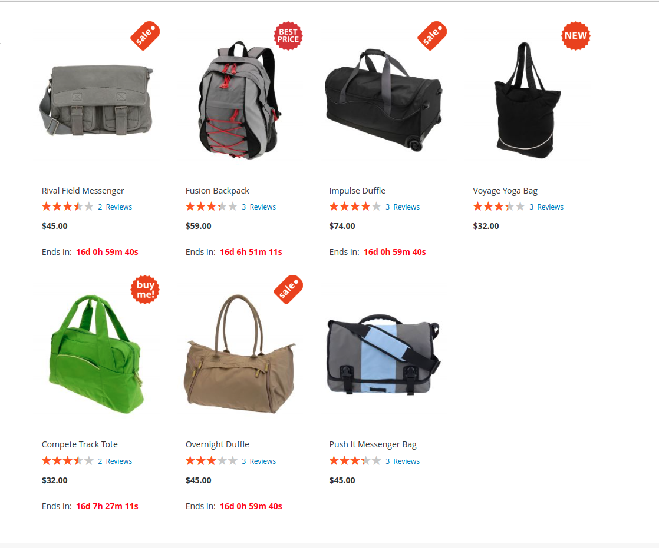Click the sale tag on Impulse Duffle

coord(432,36)
